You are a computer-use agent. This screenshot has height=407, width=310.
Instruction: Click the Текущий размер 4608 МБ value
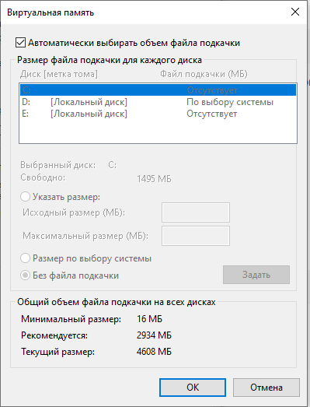click(154, 352)
